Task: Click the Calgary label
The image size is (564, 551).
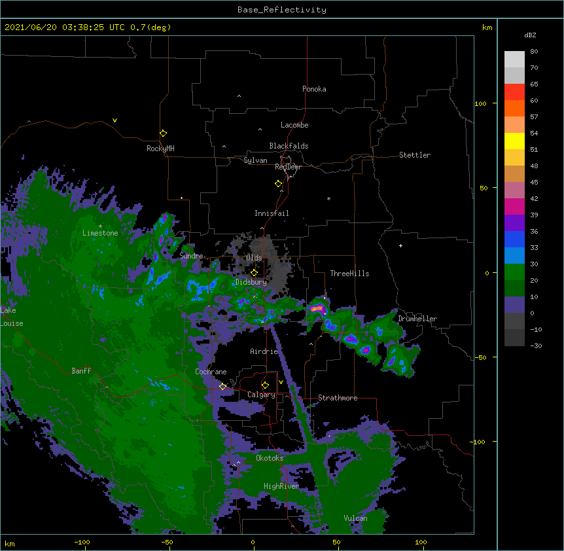Action: point(261,395)
